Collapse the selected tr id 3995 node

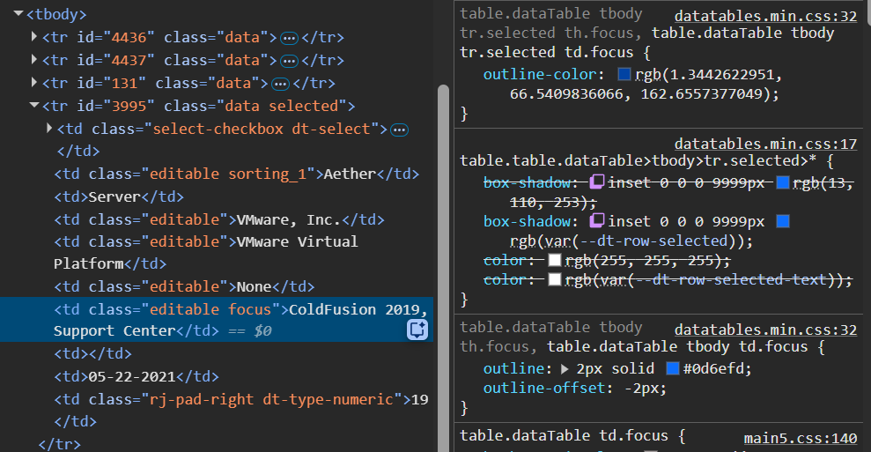(x=34, y=107)
